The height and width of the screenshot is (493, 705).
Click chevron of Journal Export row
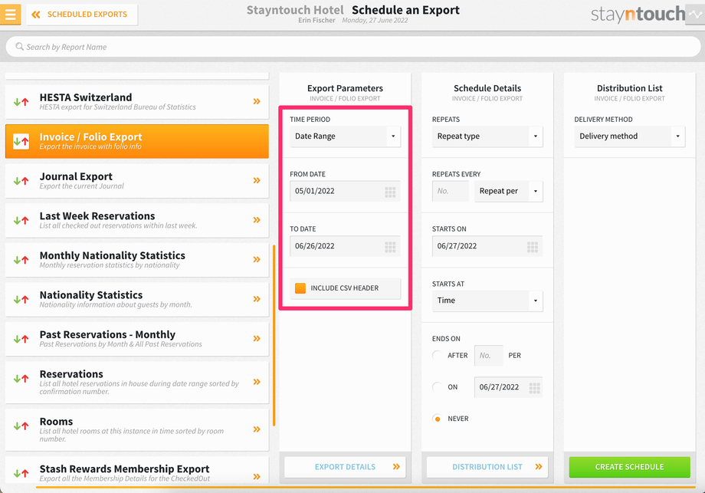point(257,180)
